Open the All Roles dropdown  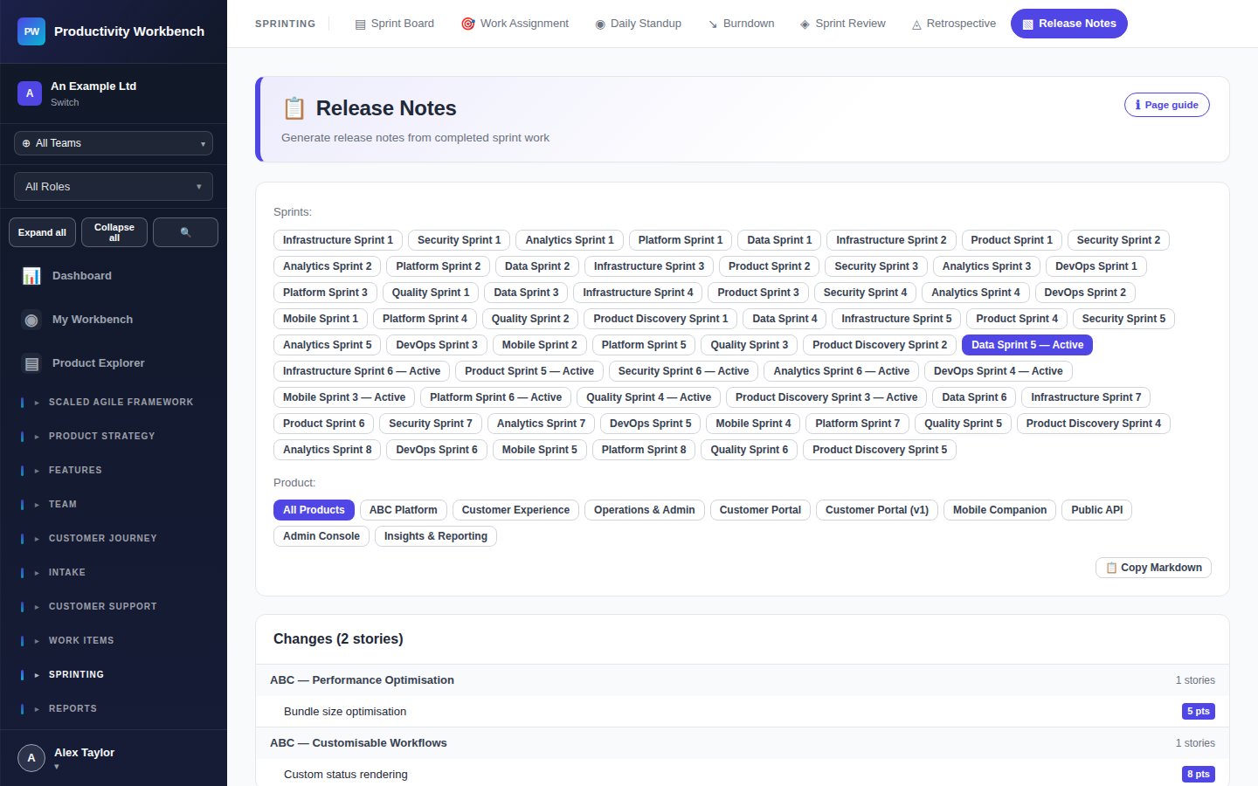click(x=114, y=187)
